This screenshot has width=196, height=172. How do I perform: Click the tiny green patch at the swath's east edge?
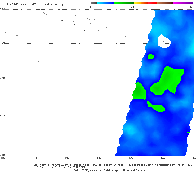point(188,132)
